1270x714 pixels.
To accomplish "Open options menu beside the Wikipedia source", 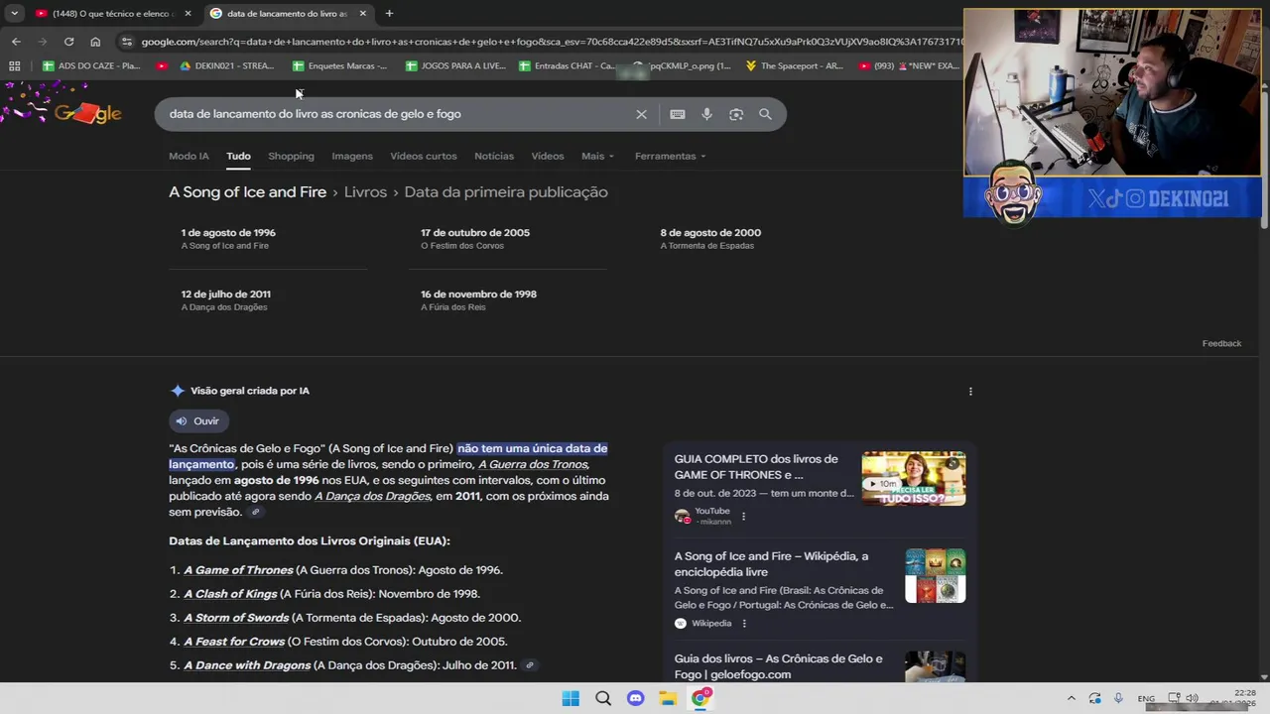I will [744, 624].
